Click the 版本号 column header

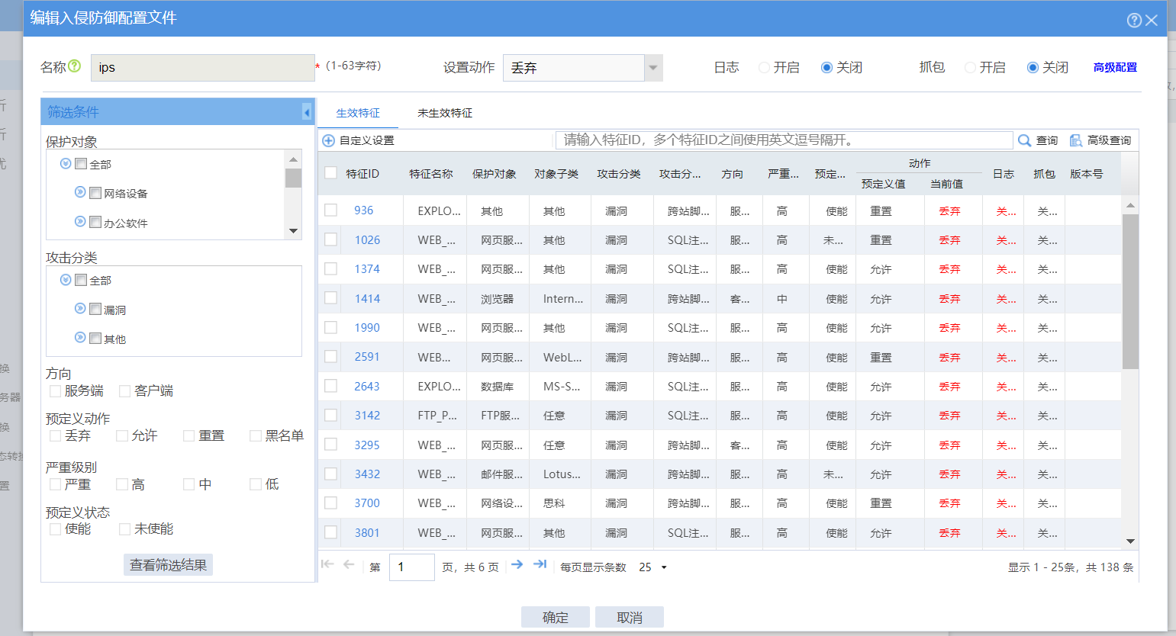coord(1087,174)
